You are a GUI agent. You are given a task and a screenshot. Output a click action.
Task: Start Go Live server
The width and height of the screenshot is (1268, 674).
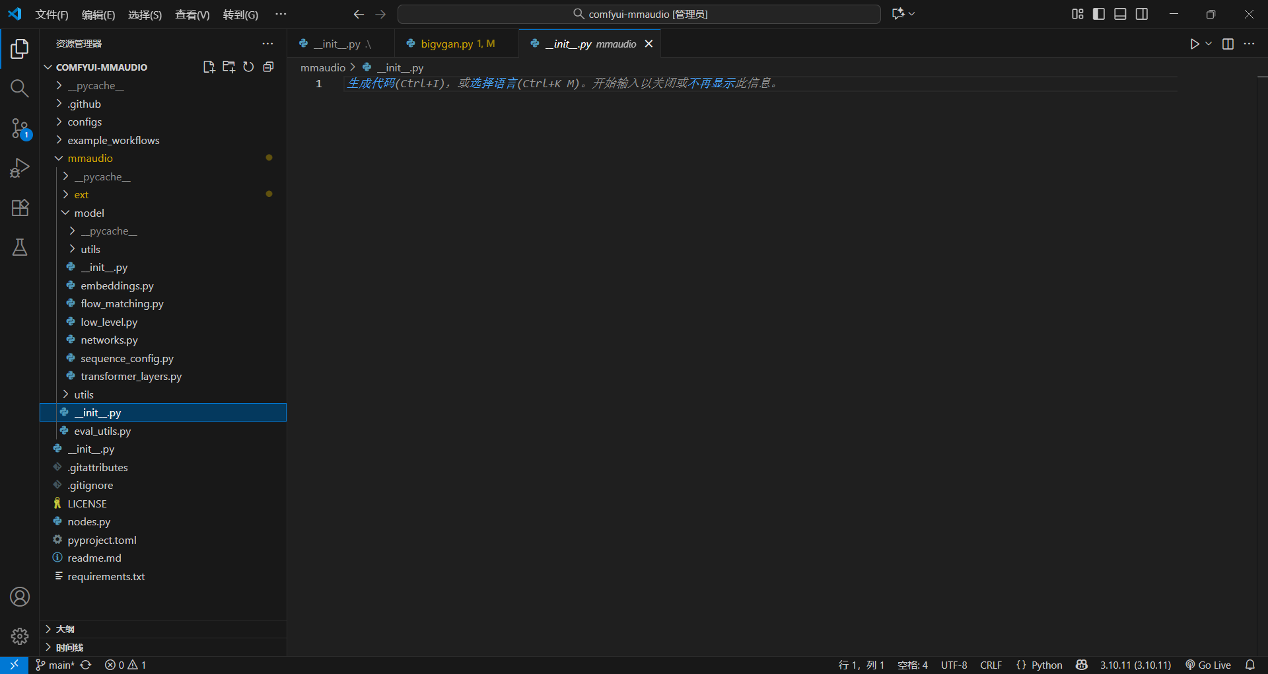click(1208, 665)
